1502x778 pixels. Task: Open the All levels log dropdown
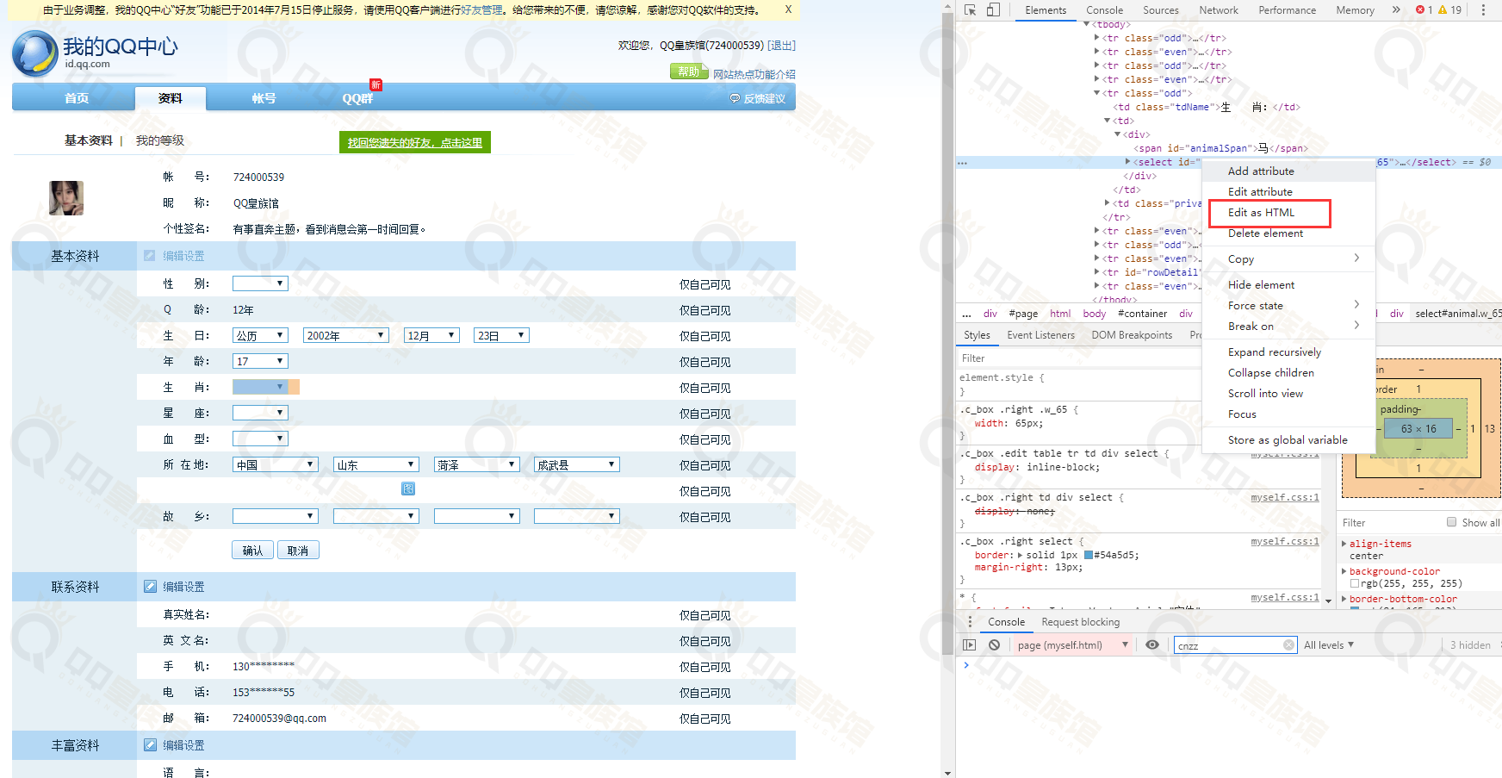point(1329,645)
